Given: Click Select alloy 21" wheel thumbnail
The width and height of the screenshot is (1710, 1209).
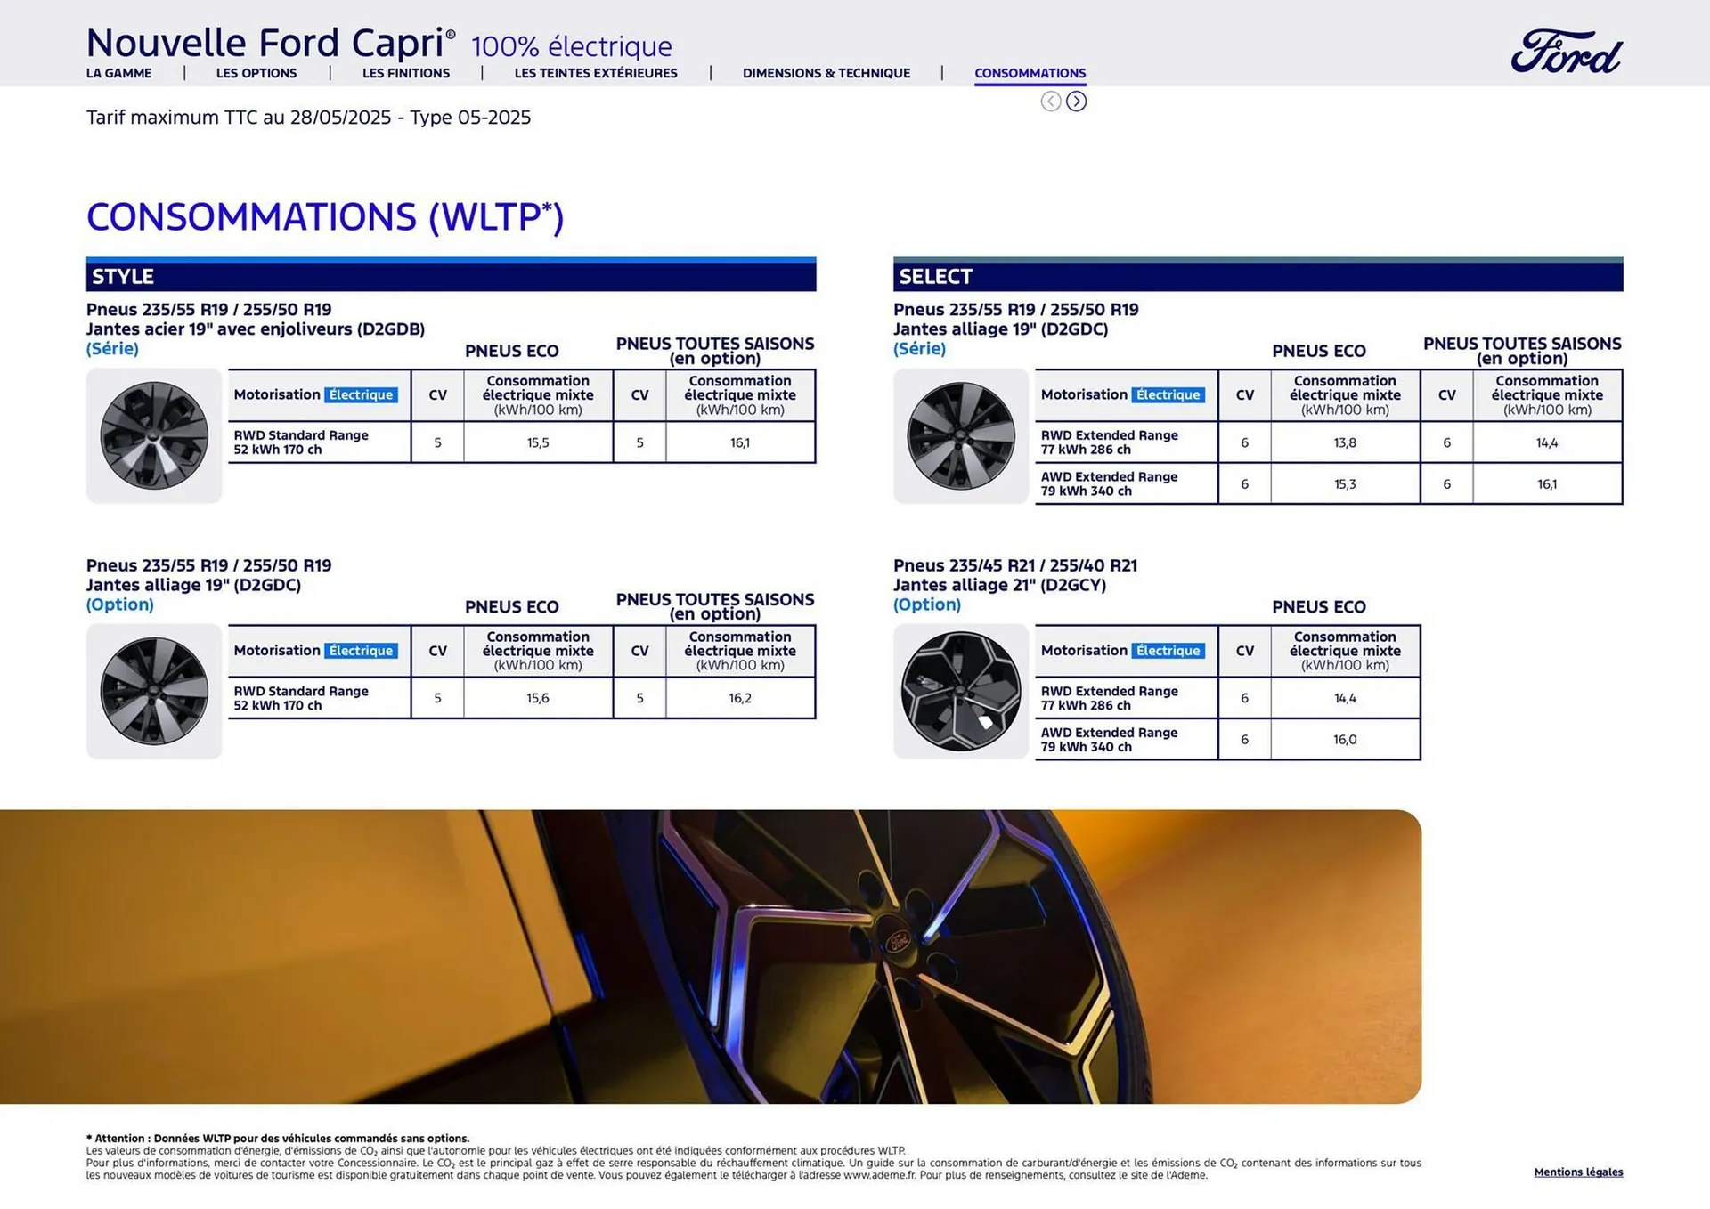Looking at the screenshot, I should pyautogui.click(x=961, y=692).
